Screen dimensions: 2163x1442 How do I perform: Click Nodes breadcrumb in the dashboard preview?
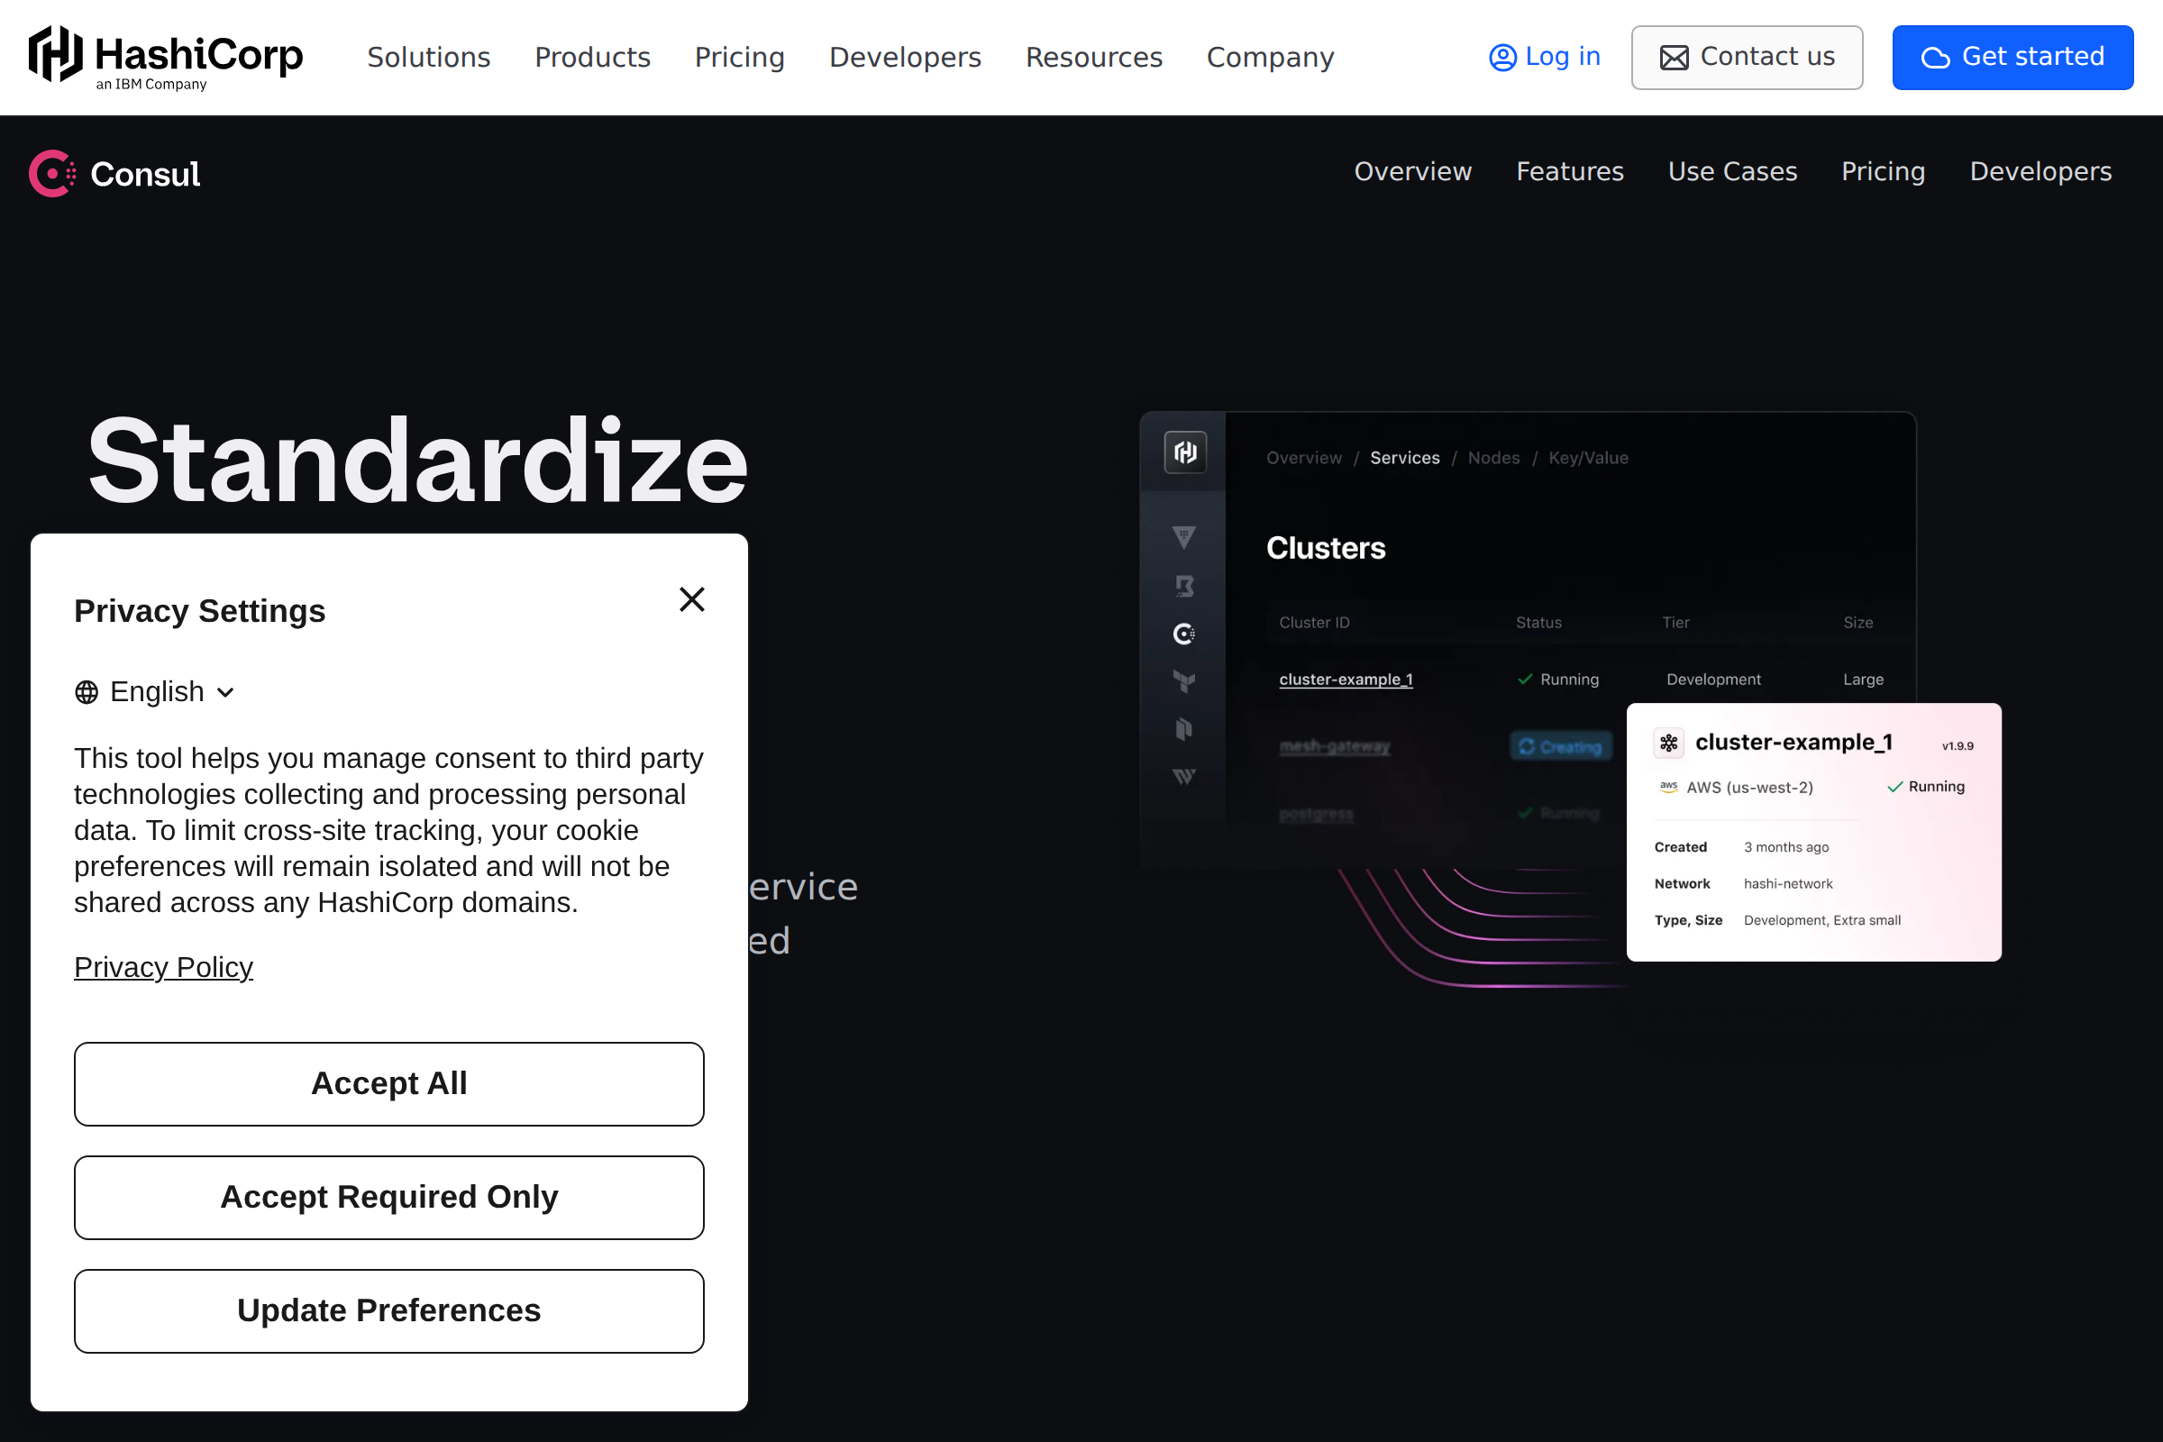(x=1493, y=458)
